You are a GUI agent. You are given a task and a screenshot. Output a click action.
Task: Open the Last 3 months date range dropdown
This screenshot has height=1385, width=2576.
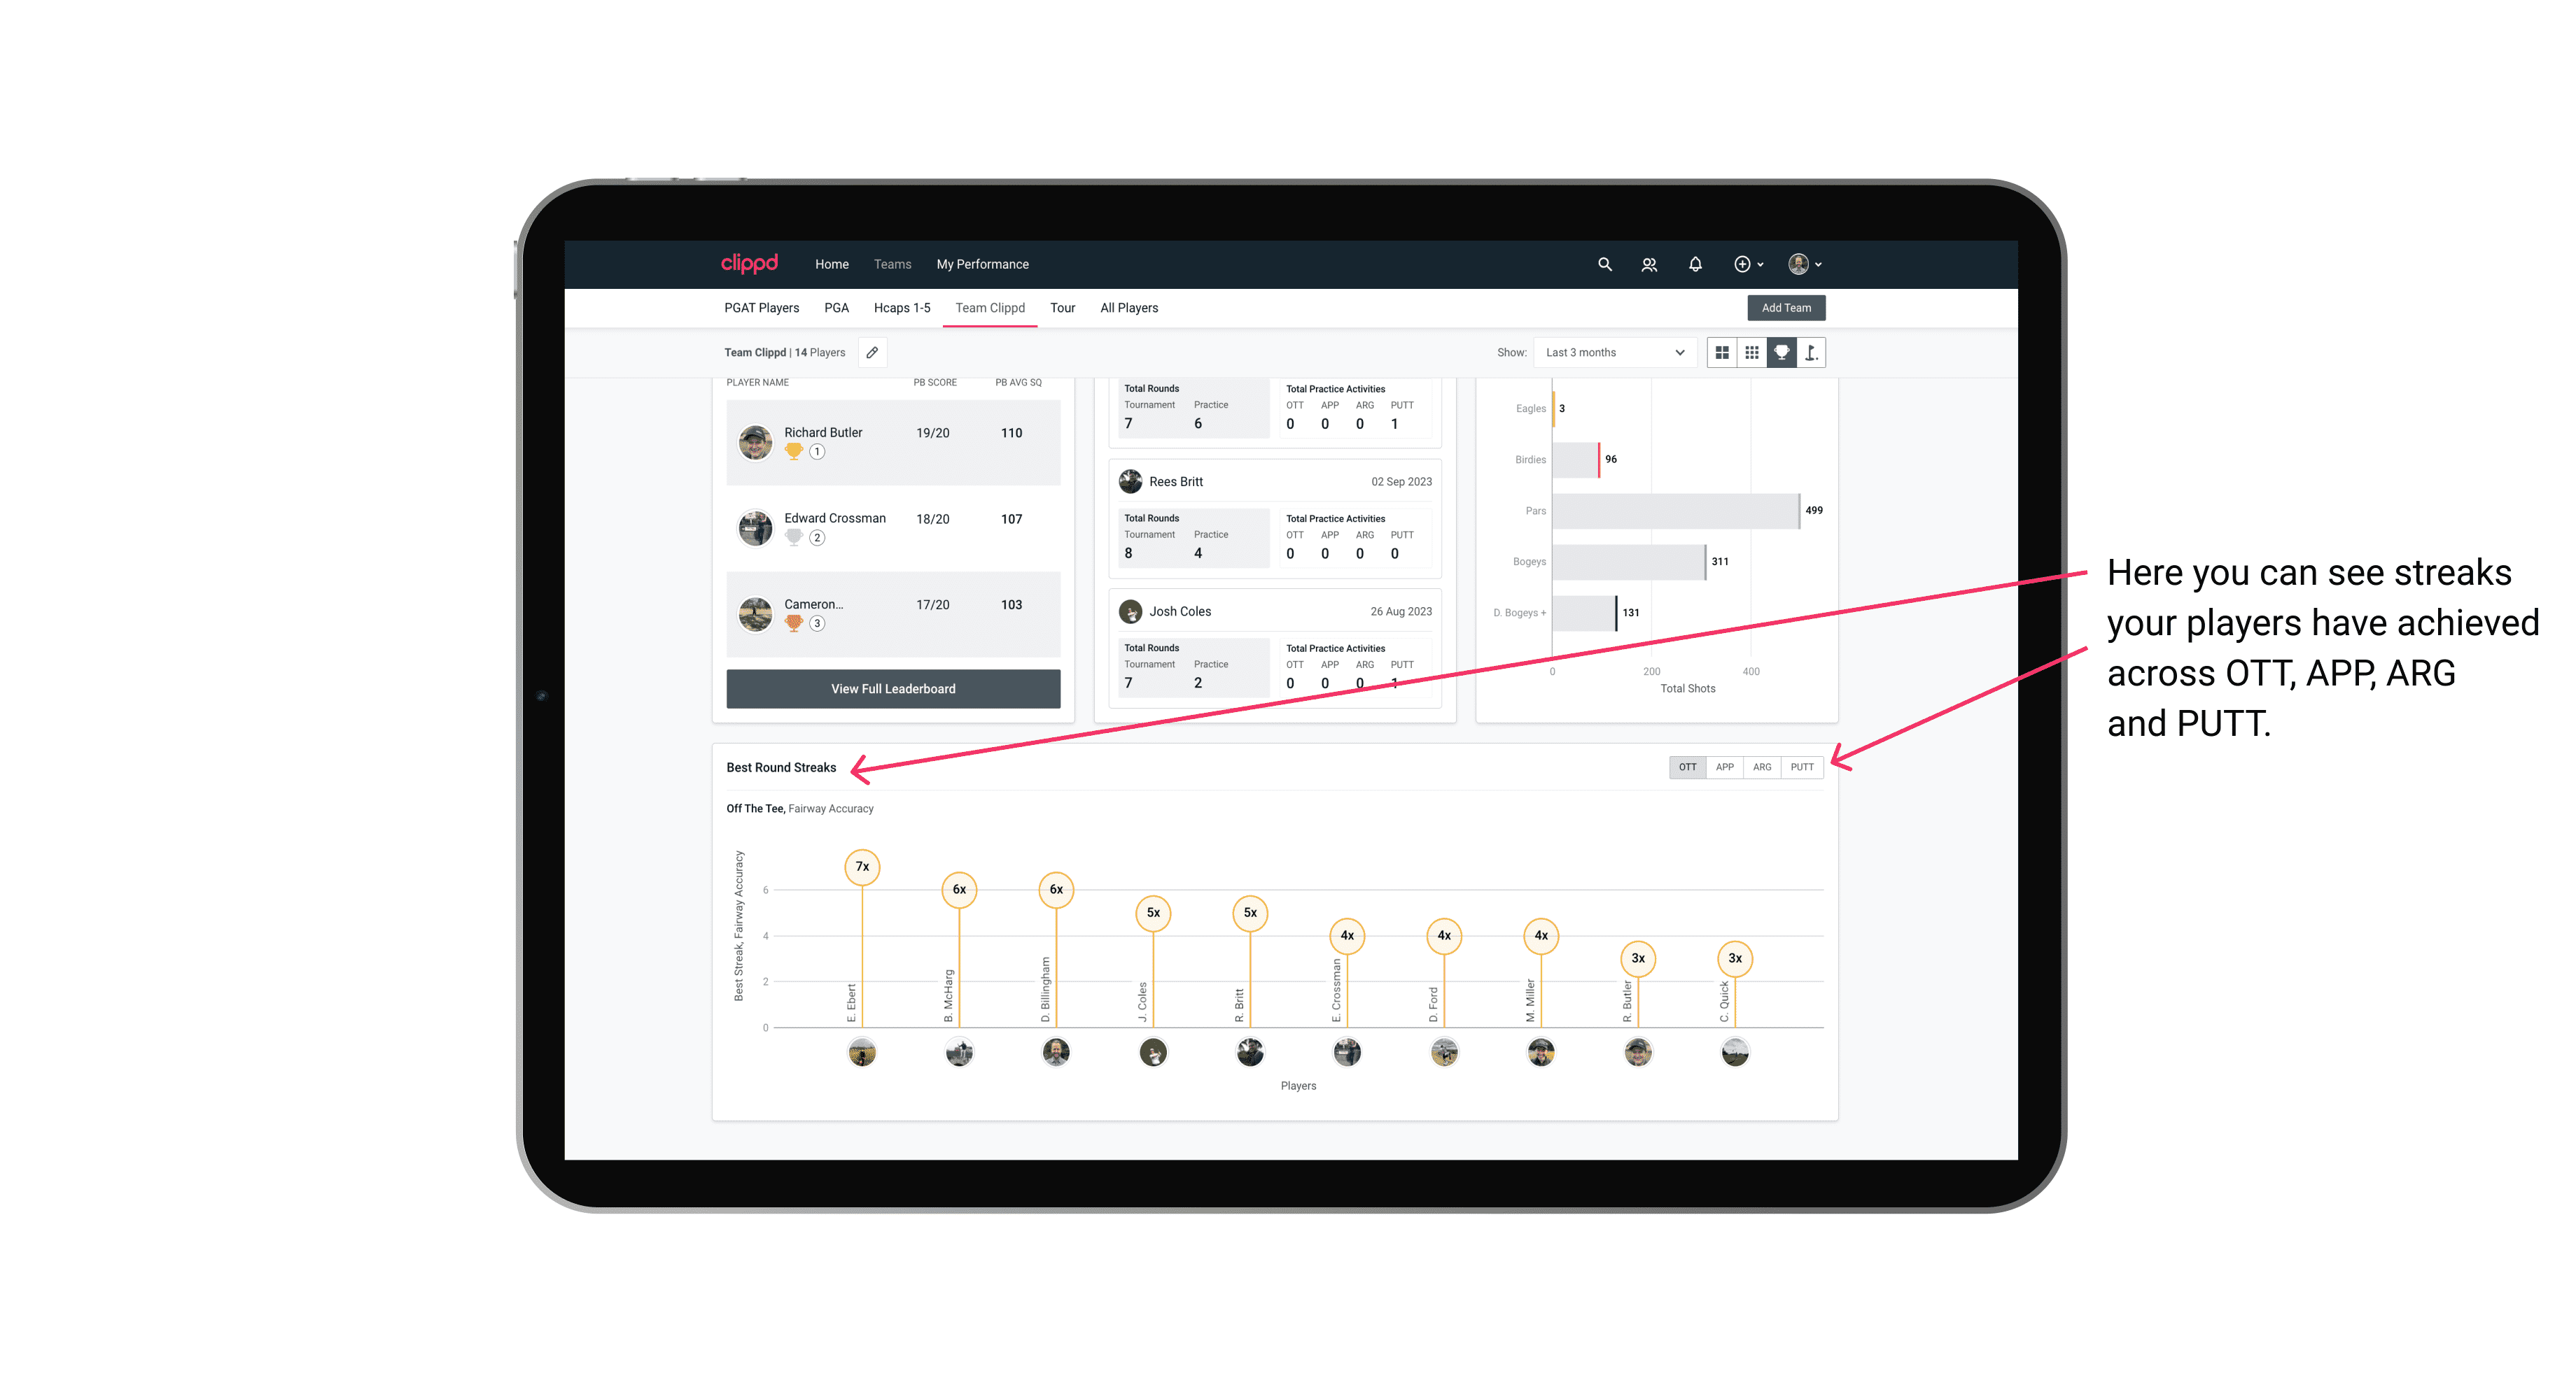[1612, 353]
